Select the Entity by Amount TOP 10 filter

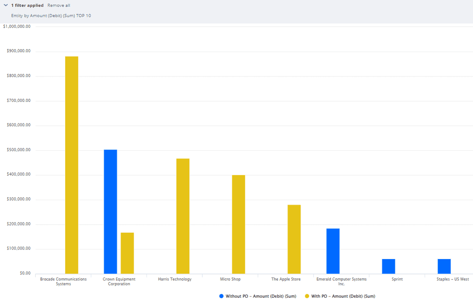51,16
